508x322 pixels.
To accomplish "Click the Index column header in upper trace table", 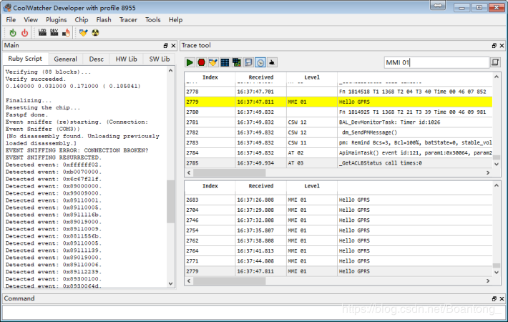I will (x=210, y=77).
